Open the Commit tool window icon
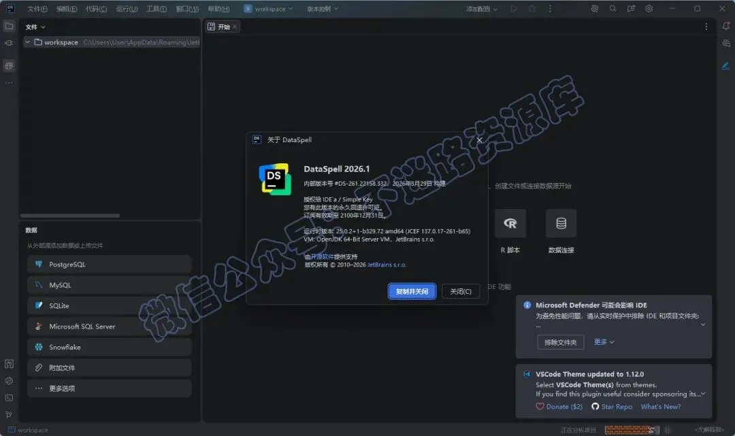Image resolution: width=735 pixels, height=436 pixels. click(9, 43)
